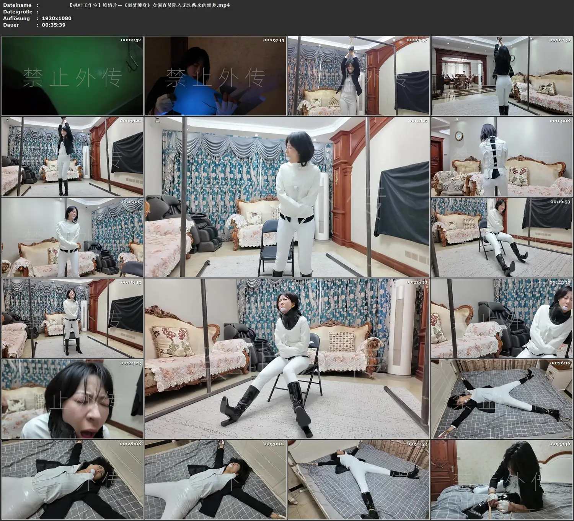Click the 00:16:53 thumbnail
The height and width of the screenshot is (521, 574).
[x=502, y=237]
